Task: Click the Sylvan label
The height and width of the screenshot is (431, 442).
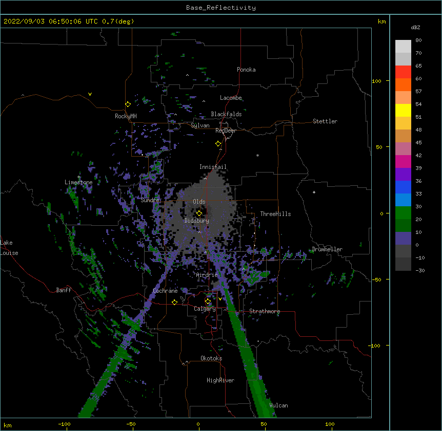Action: [200, 125]
